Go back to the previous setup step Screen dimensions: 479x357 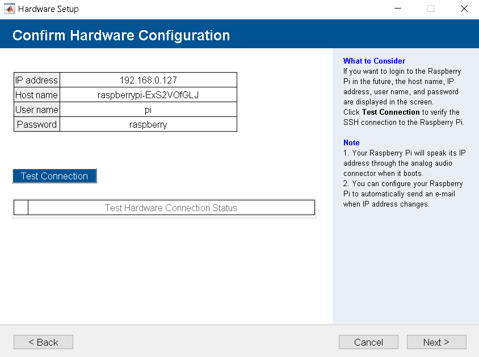pyautogui.click(x=43, y=342)
